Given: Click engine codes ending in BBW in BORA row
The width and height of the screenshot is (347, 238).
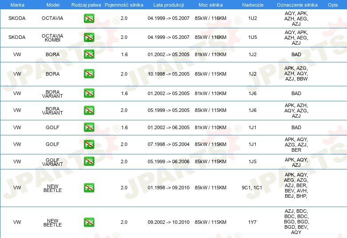Looking at the screenshot, I should (x=296, y=73).
